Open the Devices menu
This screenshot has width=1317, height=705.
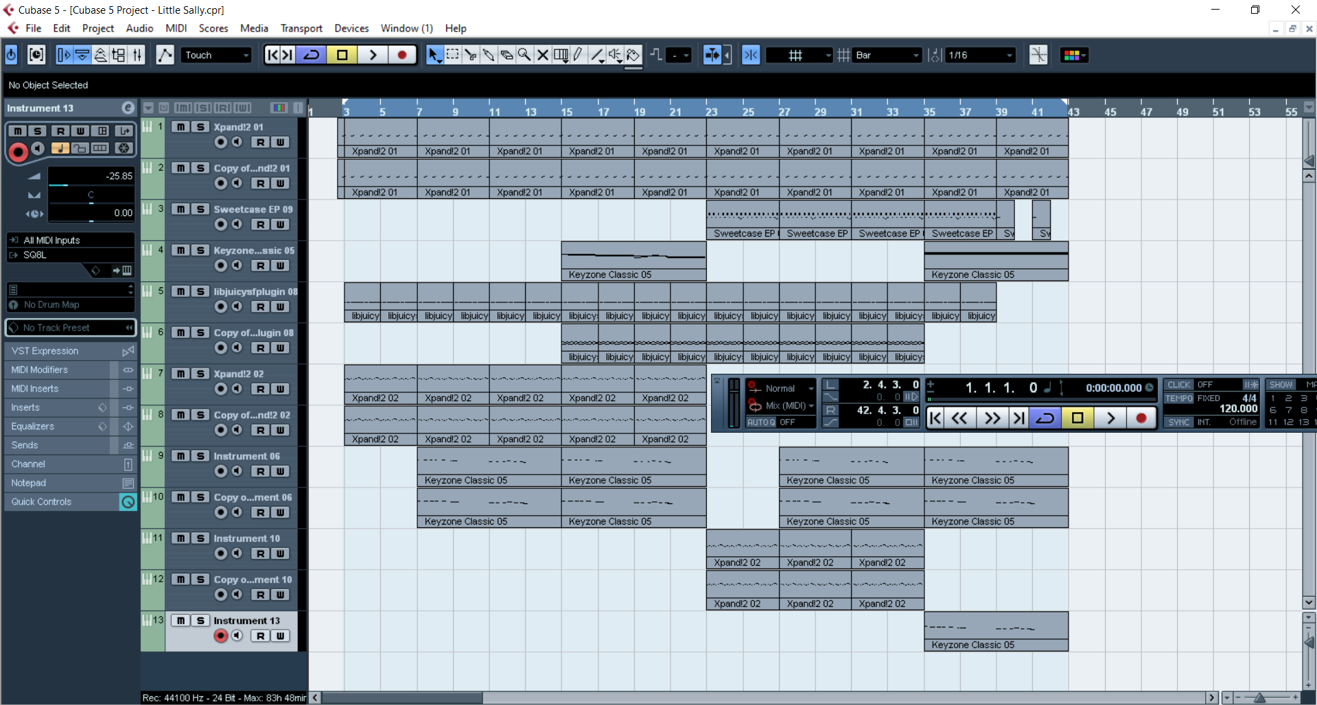coord(351,28)
